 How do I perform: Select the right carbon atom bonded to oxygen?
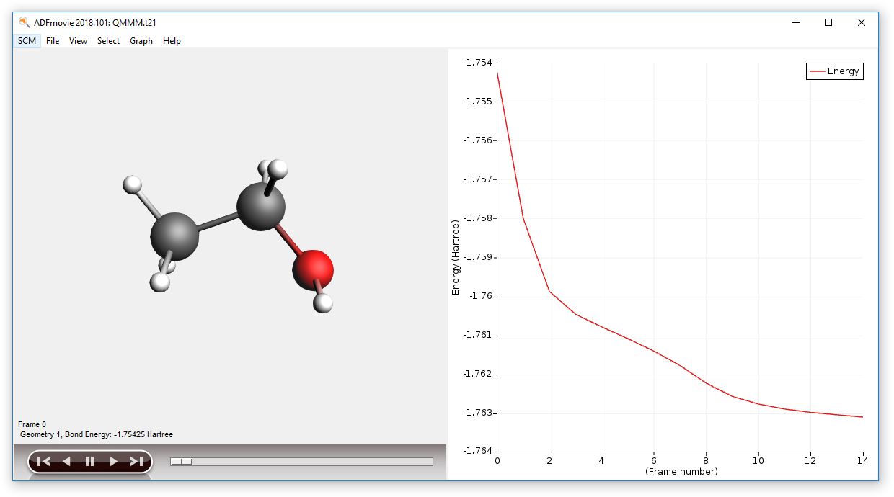[x=260, y=207]
